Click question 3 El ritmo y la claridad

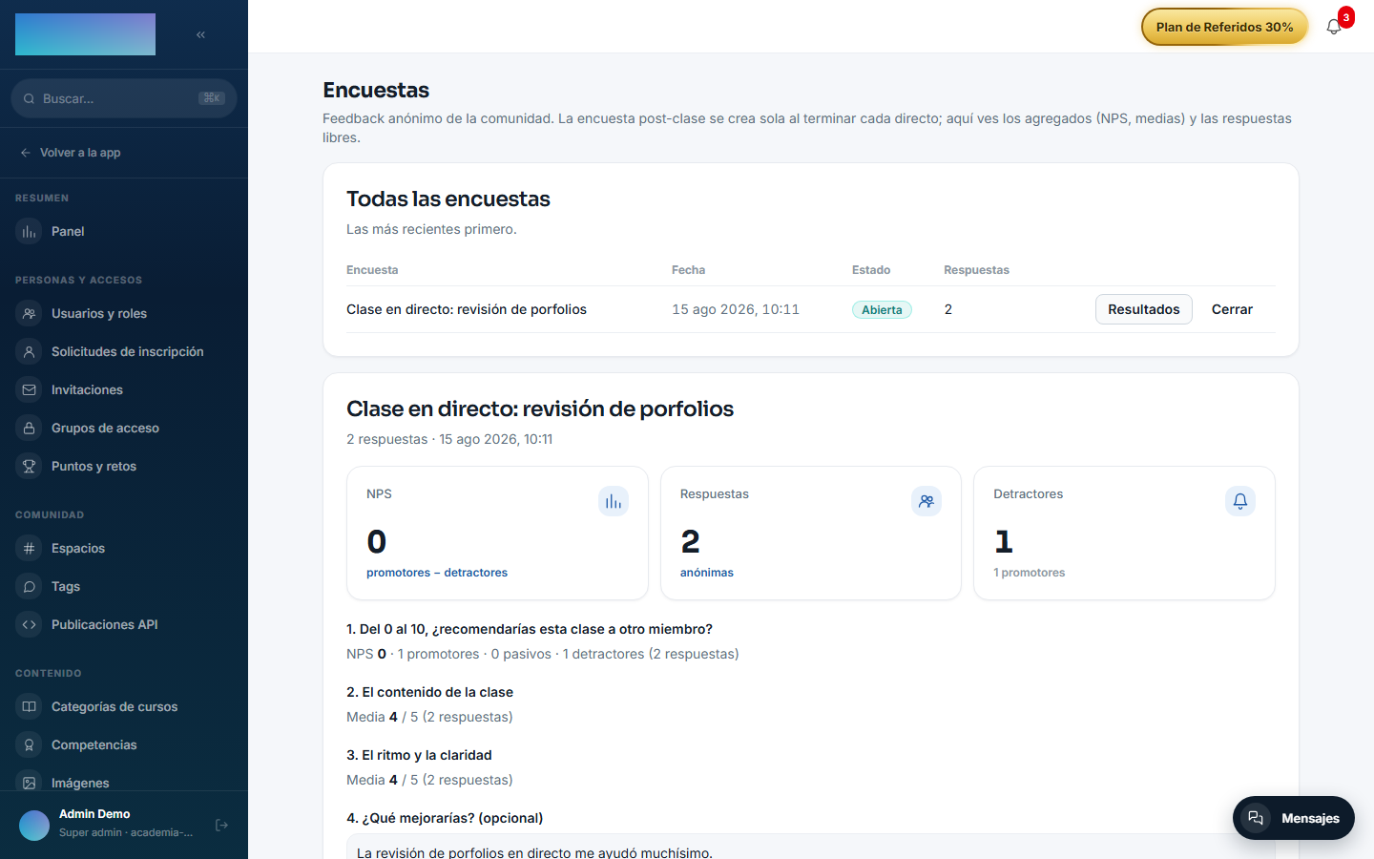[419, 755]
